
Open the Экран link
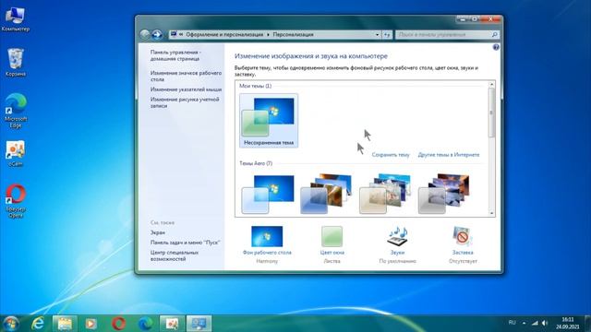tap(158, 232)
